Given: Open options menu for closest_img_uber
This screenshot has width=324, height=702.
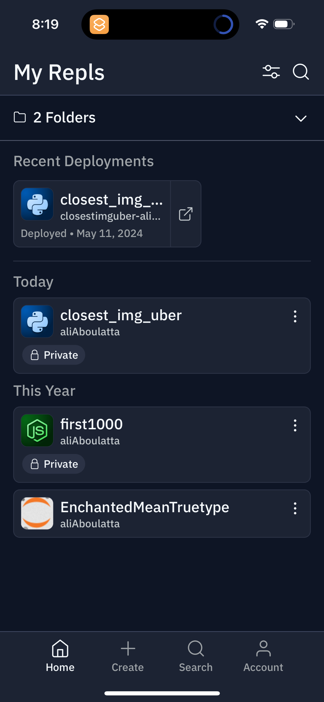Looking at the screenshot, I should (295, 316).
